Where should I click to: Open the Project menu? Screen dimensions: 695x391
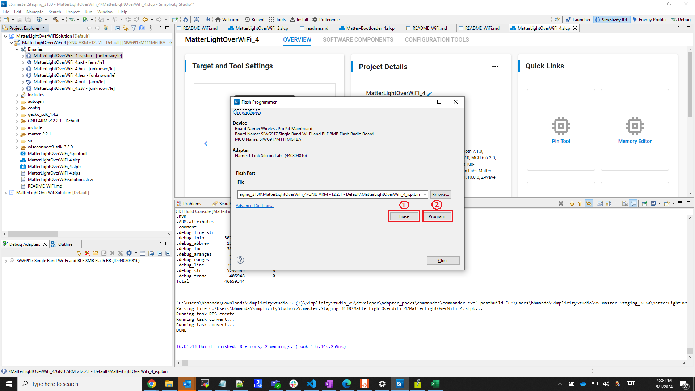(73, 12)
